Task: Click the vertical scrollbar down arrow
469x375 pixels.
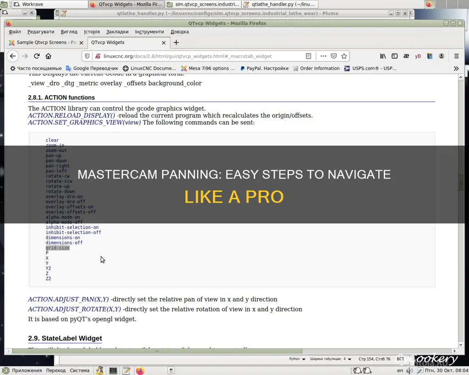Action: tap(461, 345)
